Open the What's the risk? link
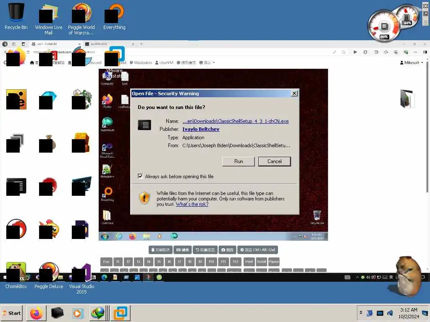Screen dimensions: 430x322 point(192,204)
